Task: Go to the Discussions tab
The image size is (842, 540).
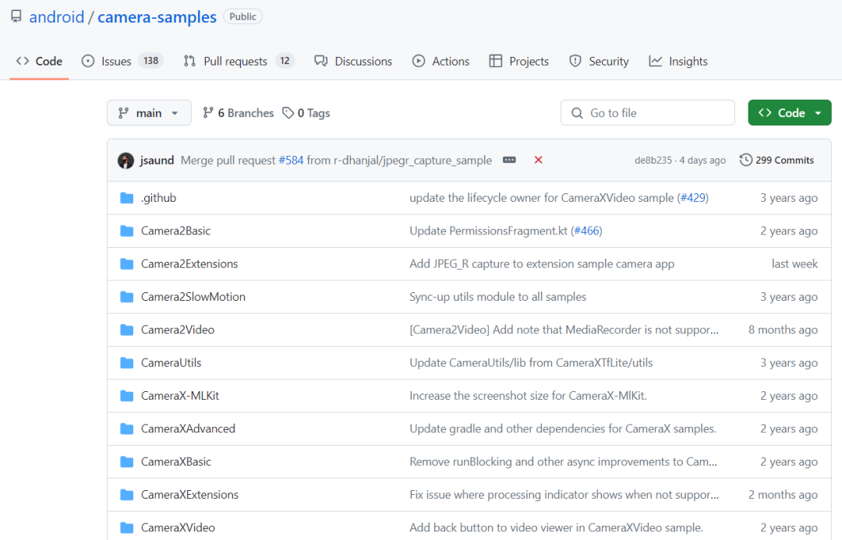Action: pos(353,62)
